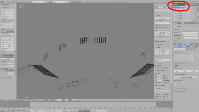Select the Radians rotation option
Viewport: 199px width, 112px height.
pyautogui.click(x=192, y=46)
